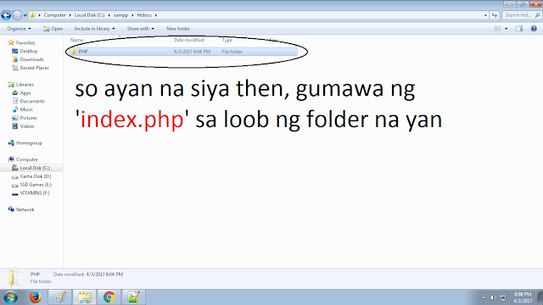Open the Share with menu
This screenshot has width=543, height=305.
pos(141,29)
